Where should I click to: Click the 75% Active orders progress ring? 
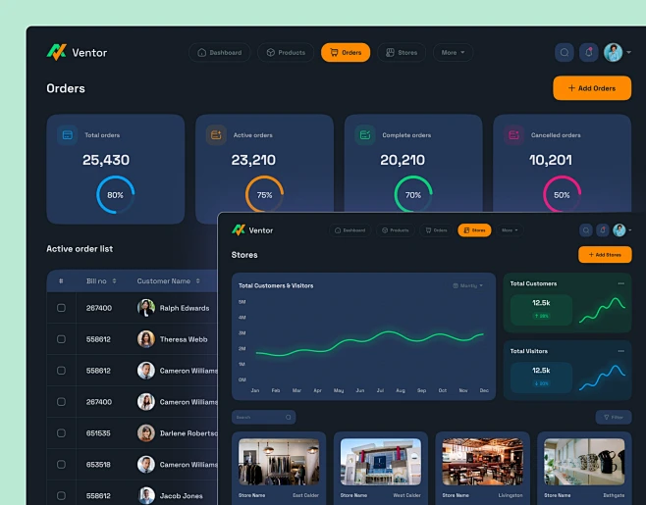pyautogui.click(x=264, y=194)
